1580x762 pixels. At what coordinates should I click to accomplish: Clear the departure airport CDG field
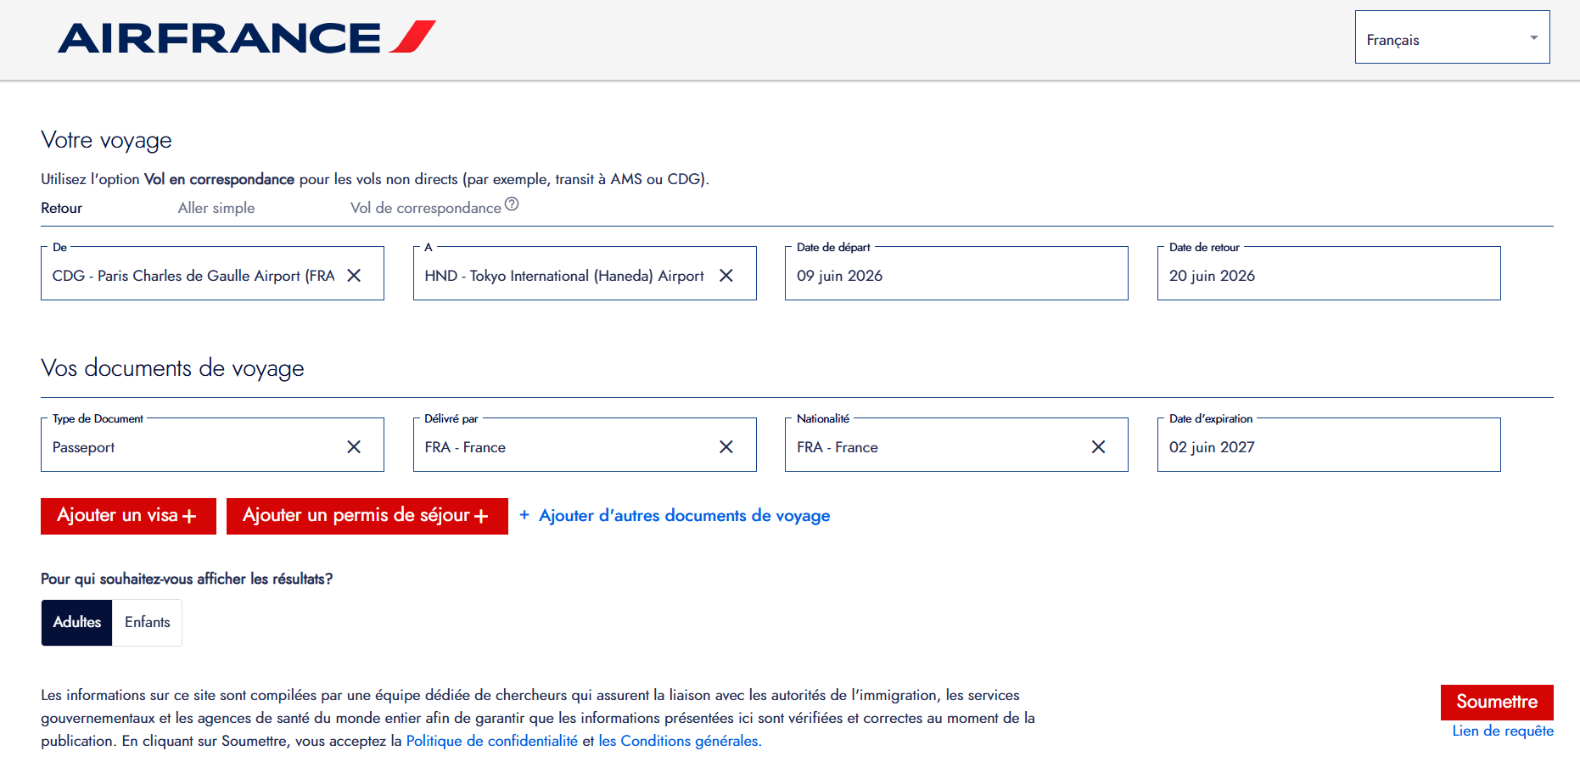point(354,276)
